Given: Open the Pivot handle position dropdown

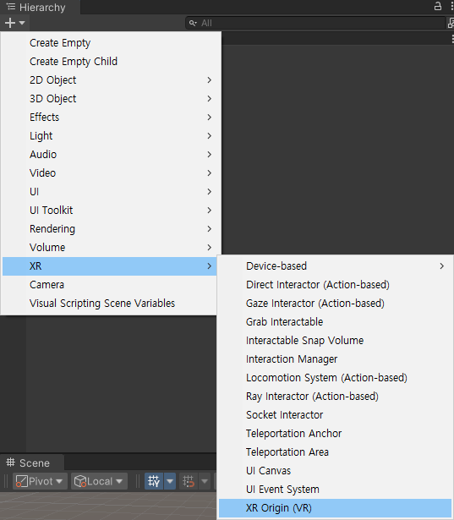Looking at the screenshot, I should tap(40, 481).
